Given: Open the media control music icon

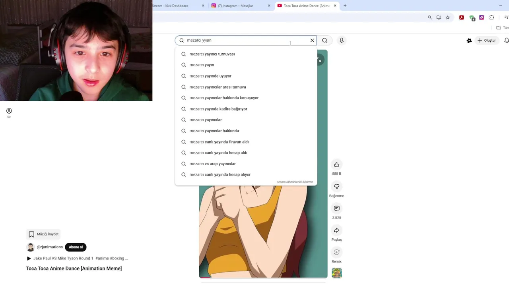Looking at the screenshot, I should pyautogui.click(x=506, y=17).
